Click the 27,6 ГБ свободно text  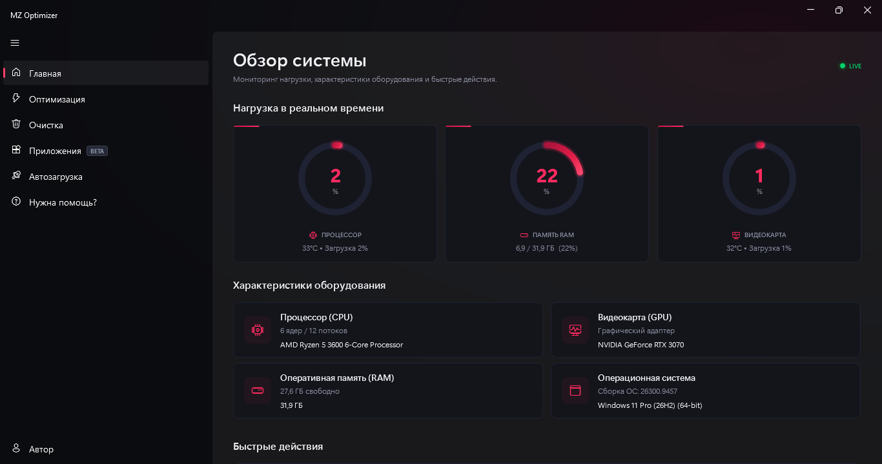pyautogui.click(x=310, y=391)
